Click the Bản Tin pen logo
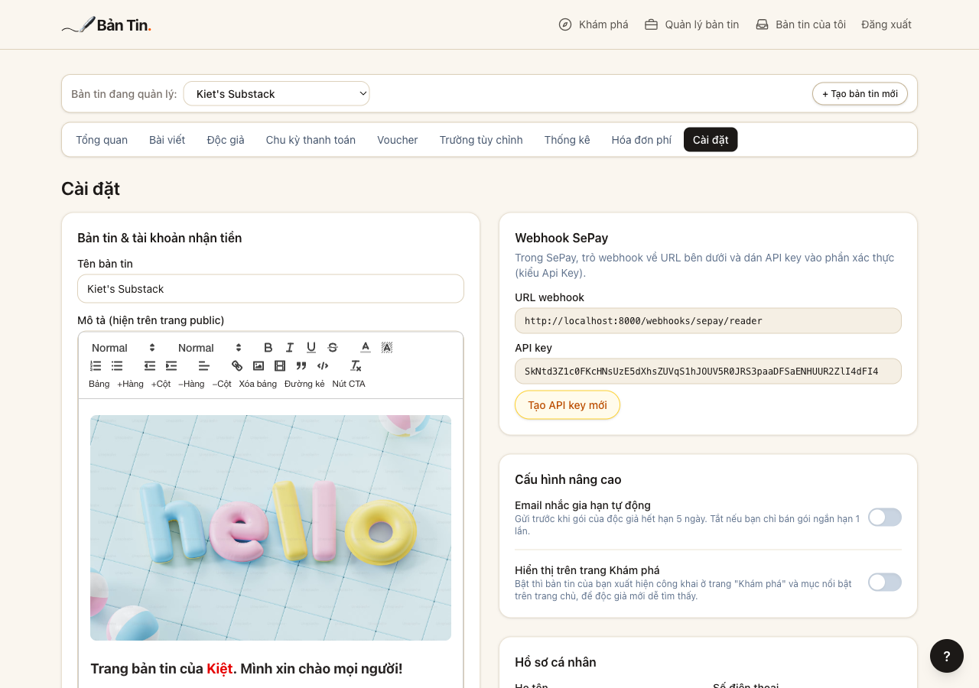 pyautogui.click(x=106, y=24)
